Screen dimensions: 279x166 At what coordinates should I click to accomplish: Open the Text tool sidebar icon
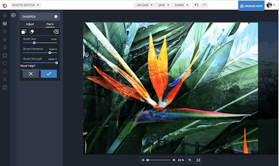pos(5,80)
